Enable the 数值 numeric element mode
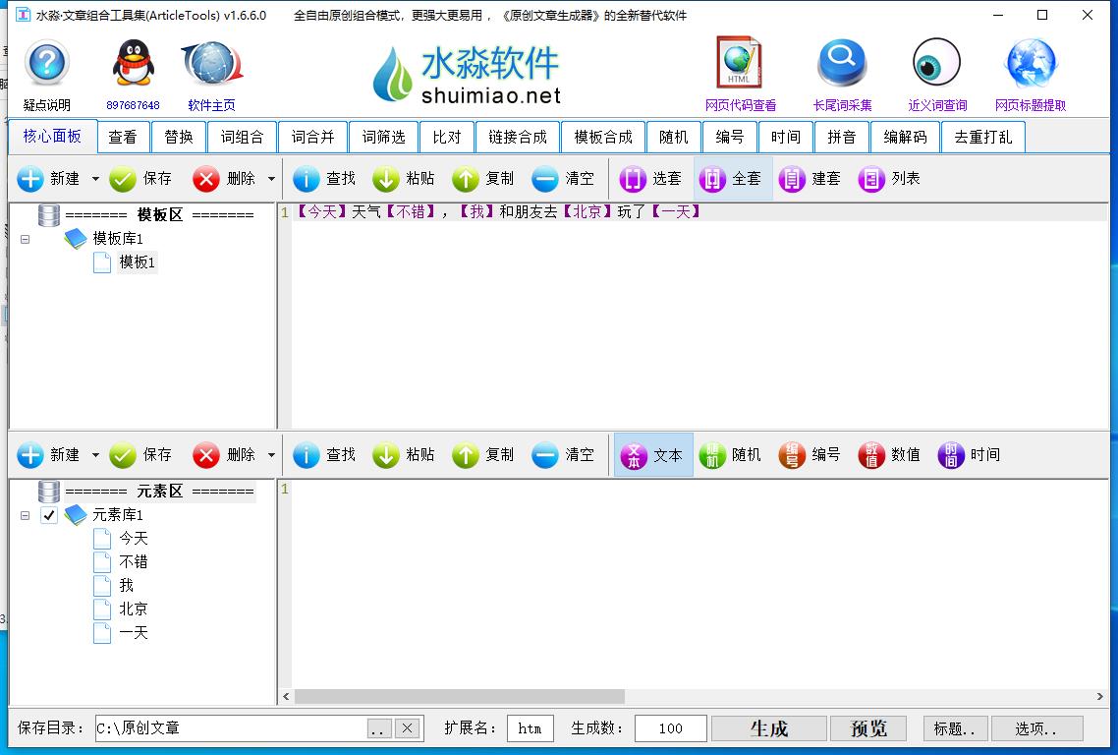 click(888, 454)
